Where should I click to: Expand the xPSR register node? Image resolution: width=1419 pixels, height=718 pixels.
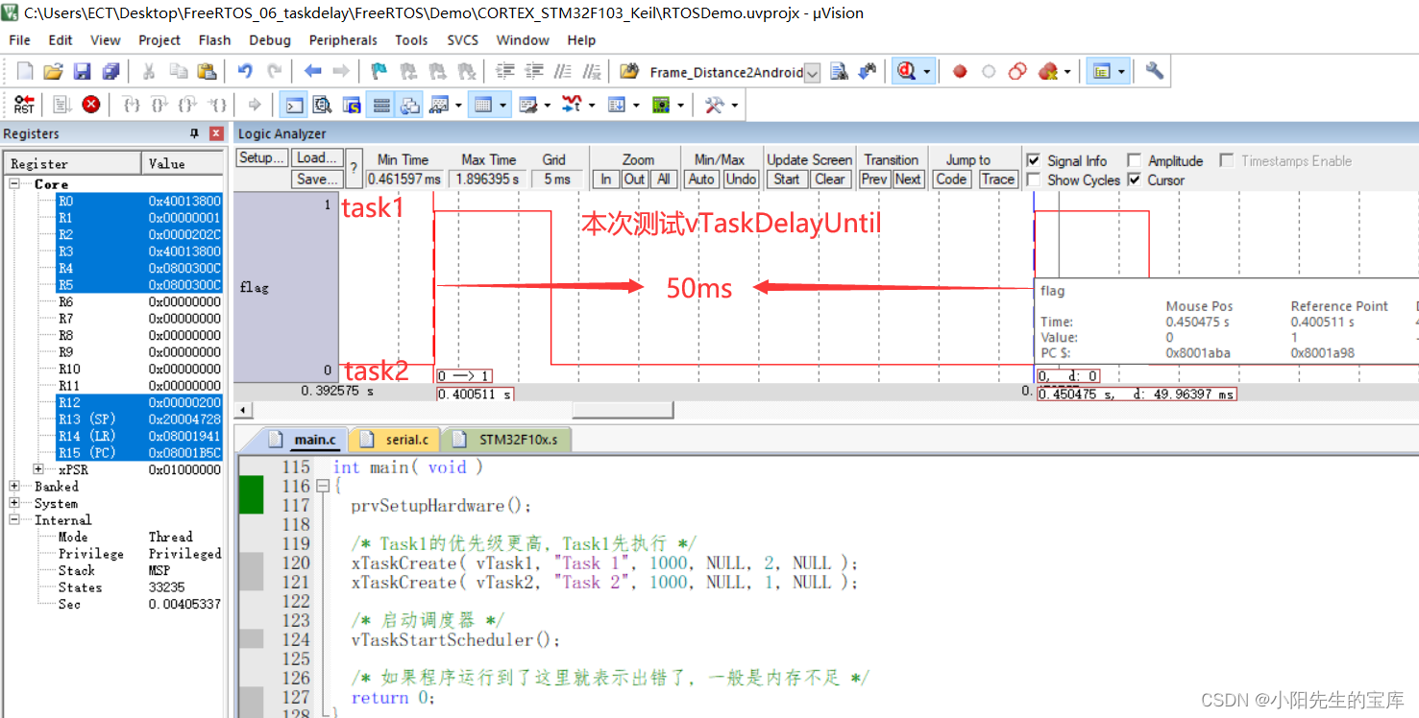pos(38,469)
